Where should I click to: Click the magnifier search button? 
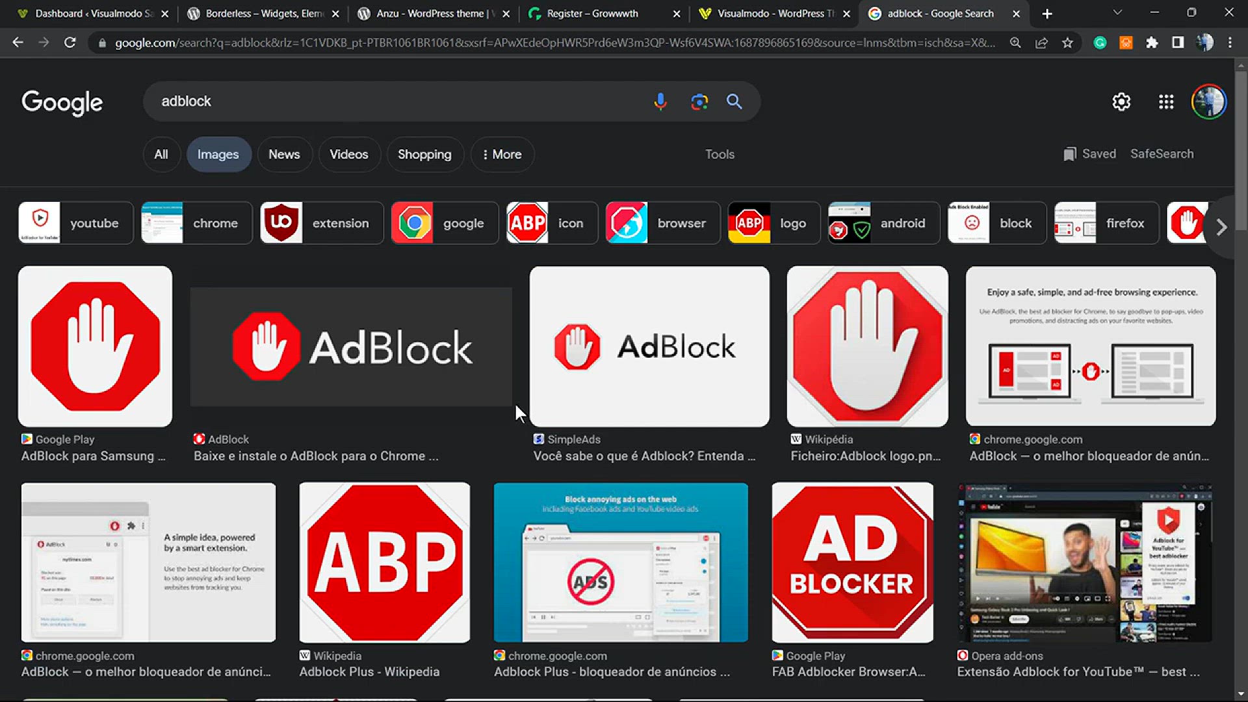point(734,101)
